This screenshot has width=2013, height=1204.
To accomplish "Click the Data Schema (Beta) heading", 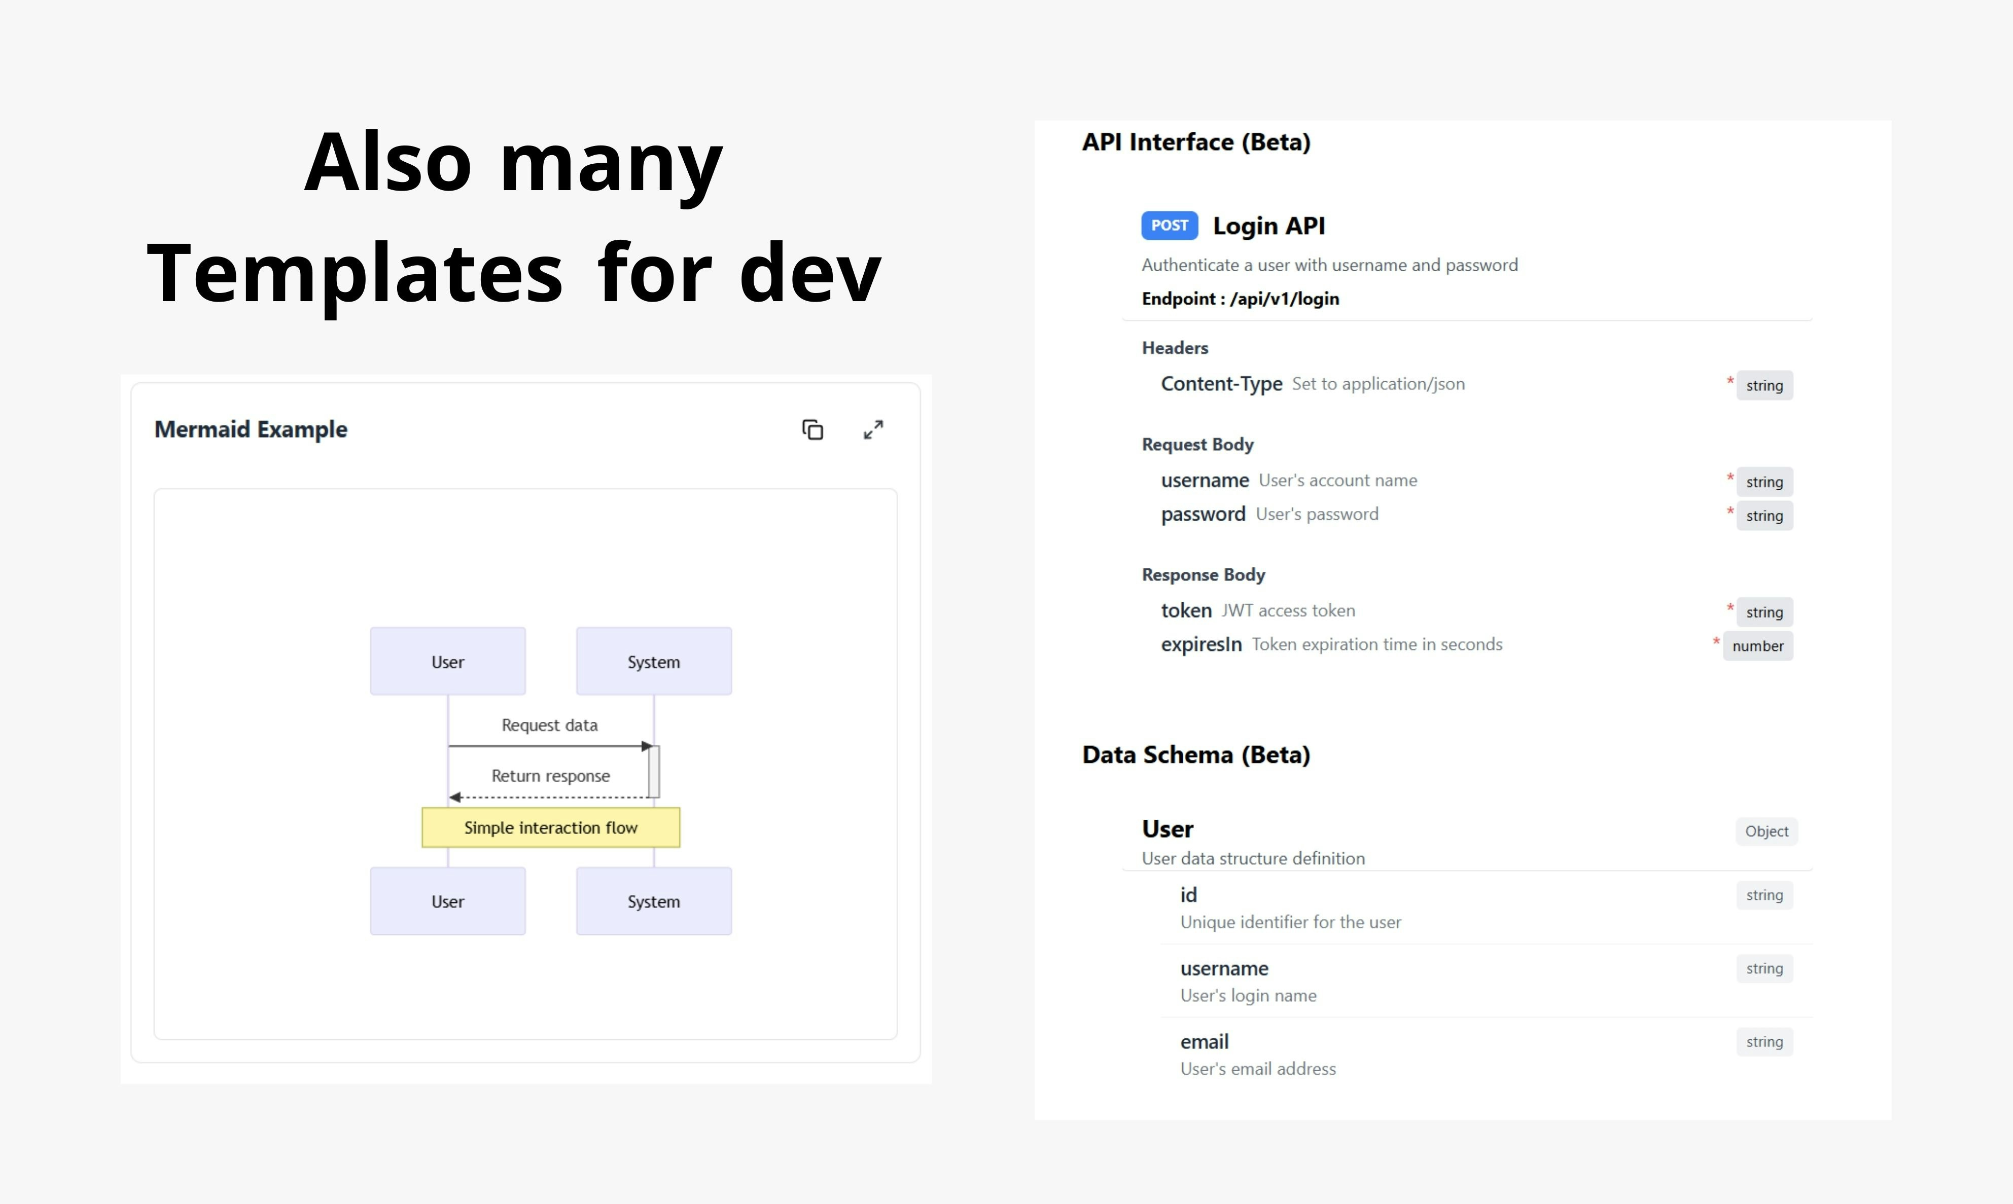I will tap(1196, 755).
